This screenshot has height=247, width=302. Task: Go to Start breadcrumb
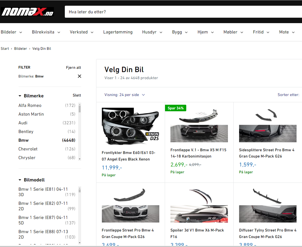(5, 48)
